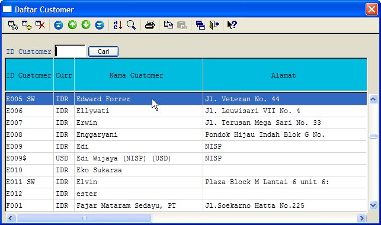The width and height of the screenshot is (381, 225).
Task: Click the copy icon in toolbar
Action: pyautogui.click(x=168, y=25)
